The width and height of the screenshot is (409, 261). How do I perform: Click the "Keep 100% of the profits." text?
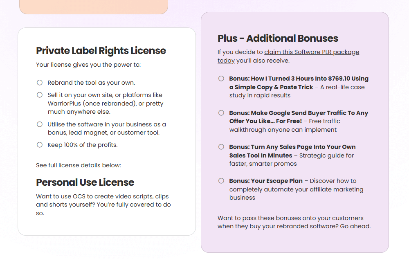(83, 145)
